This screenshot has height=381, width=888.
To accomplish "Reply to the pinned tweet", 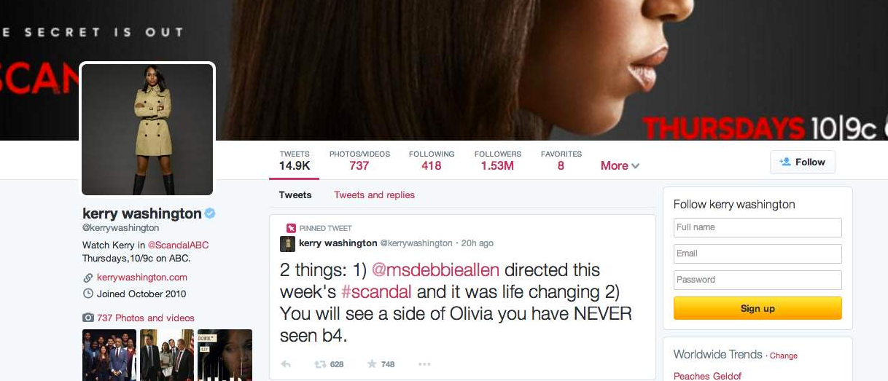I will point(286,364).
